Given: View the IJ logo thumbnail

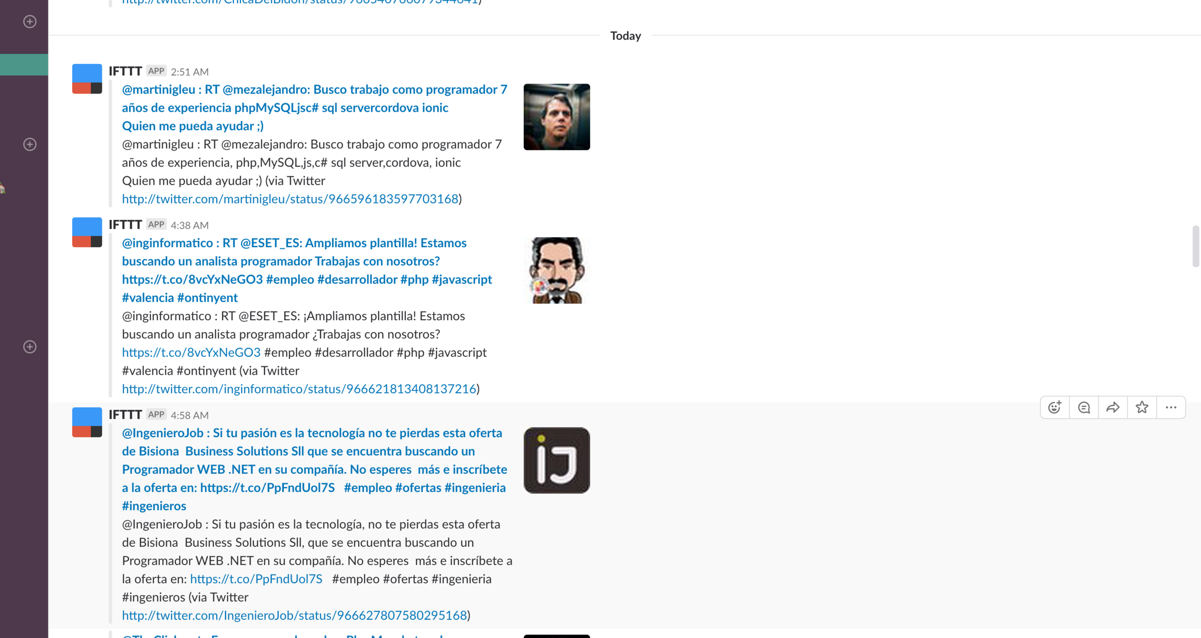Looking at the screenshot, I should 556,460.
